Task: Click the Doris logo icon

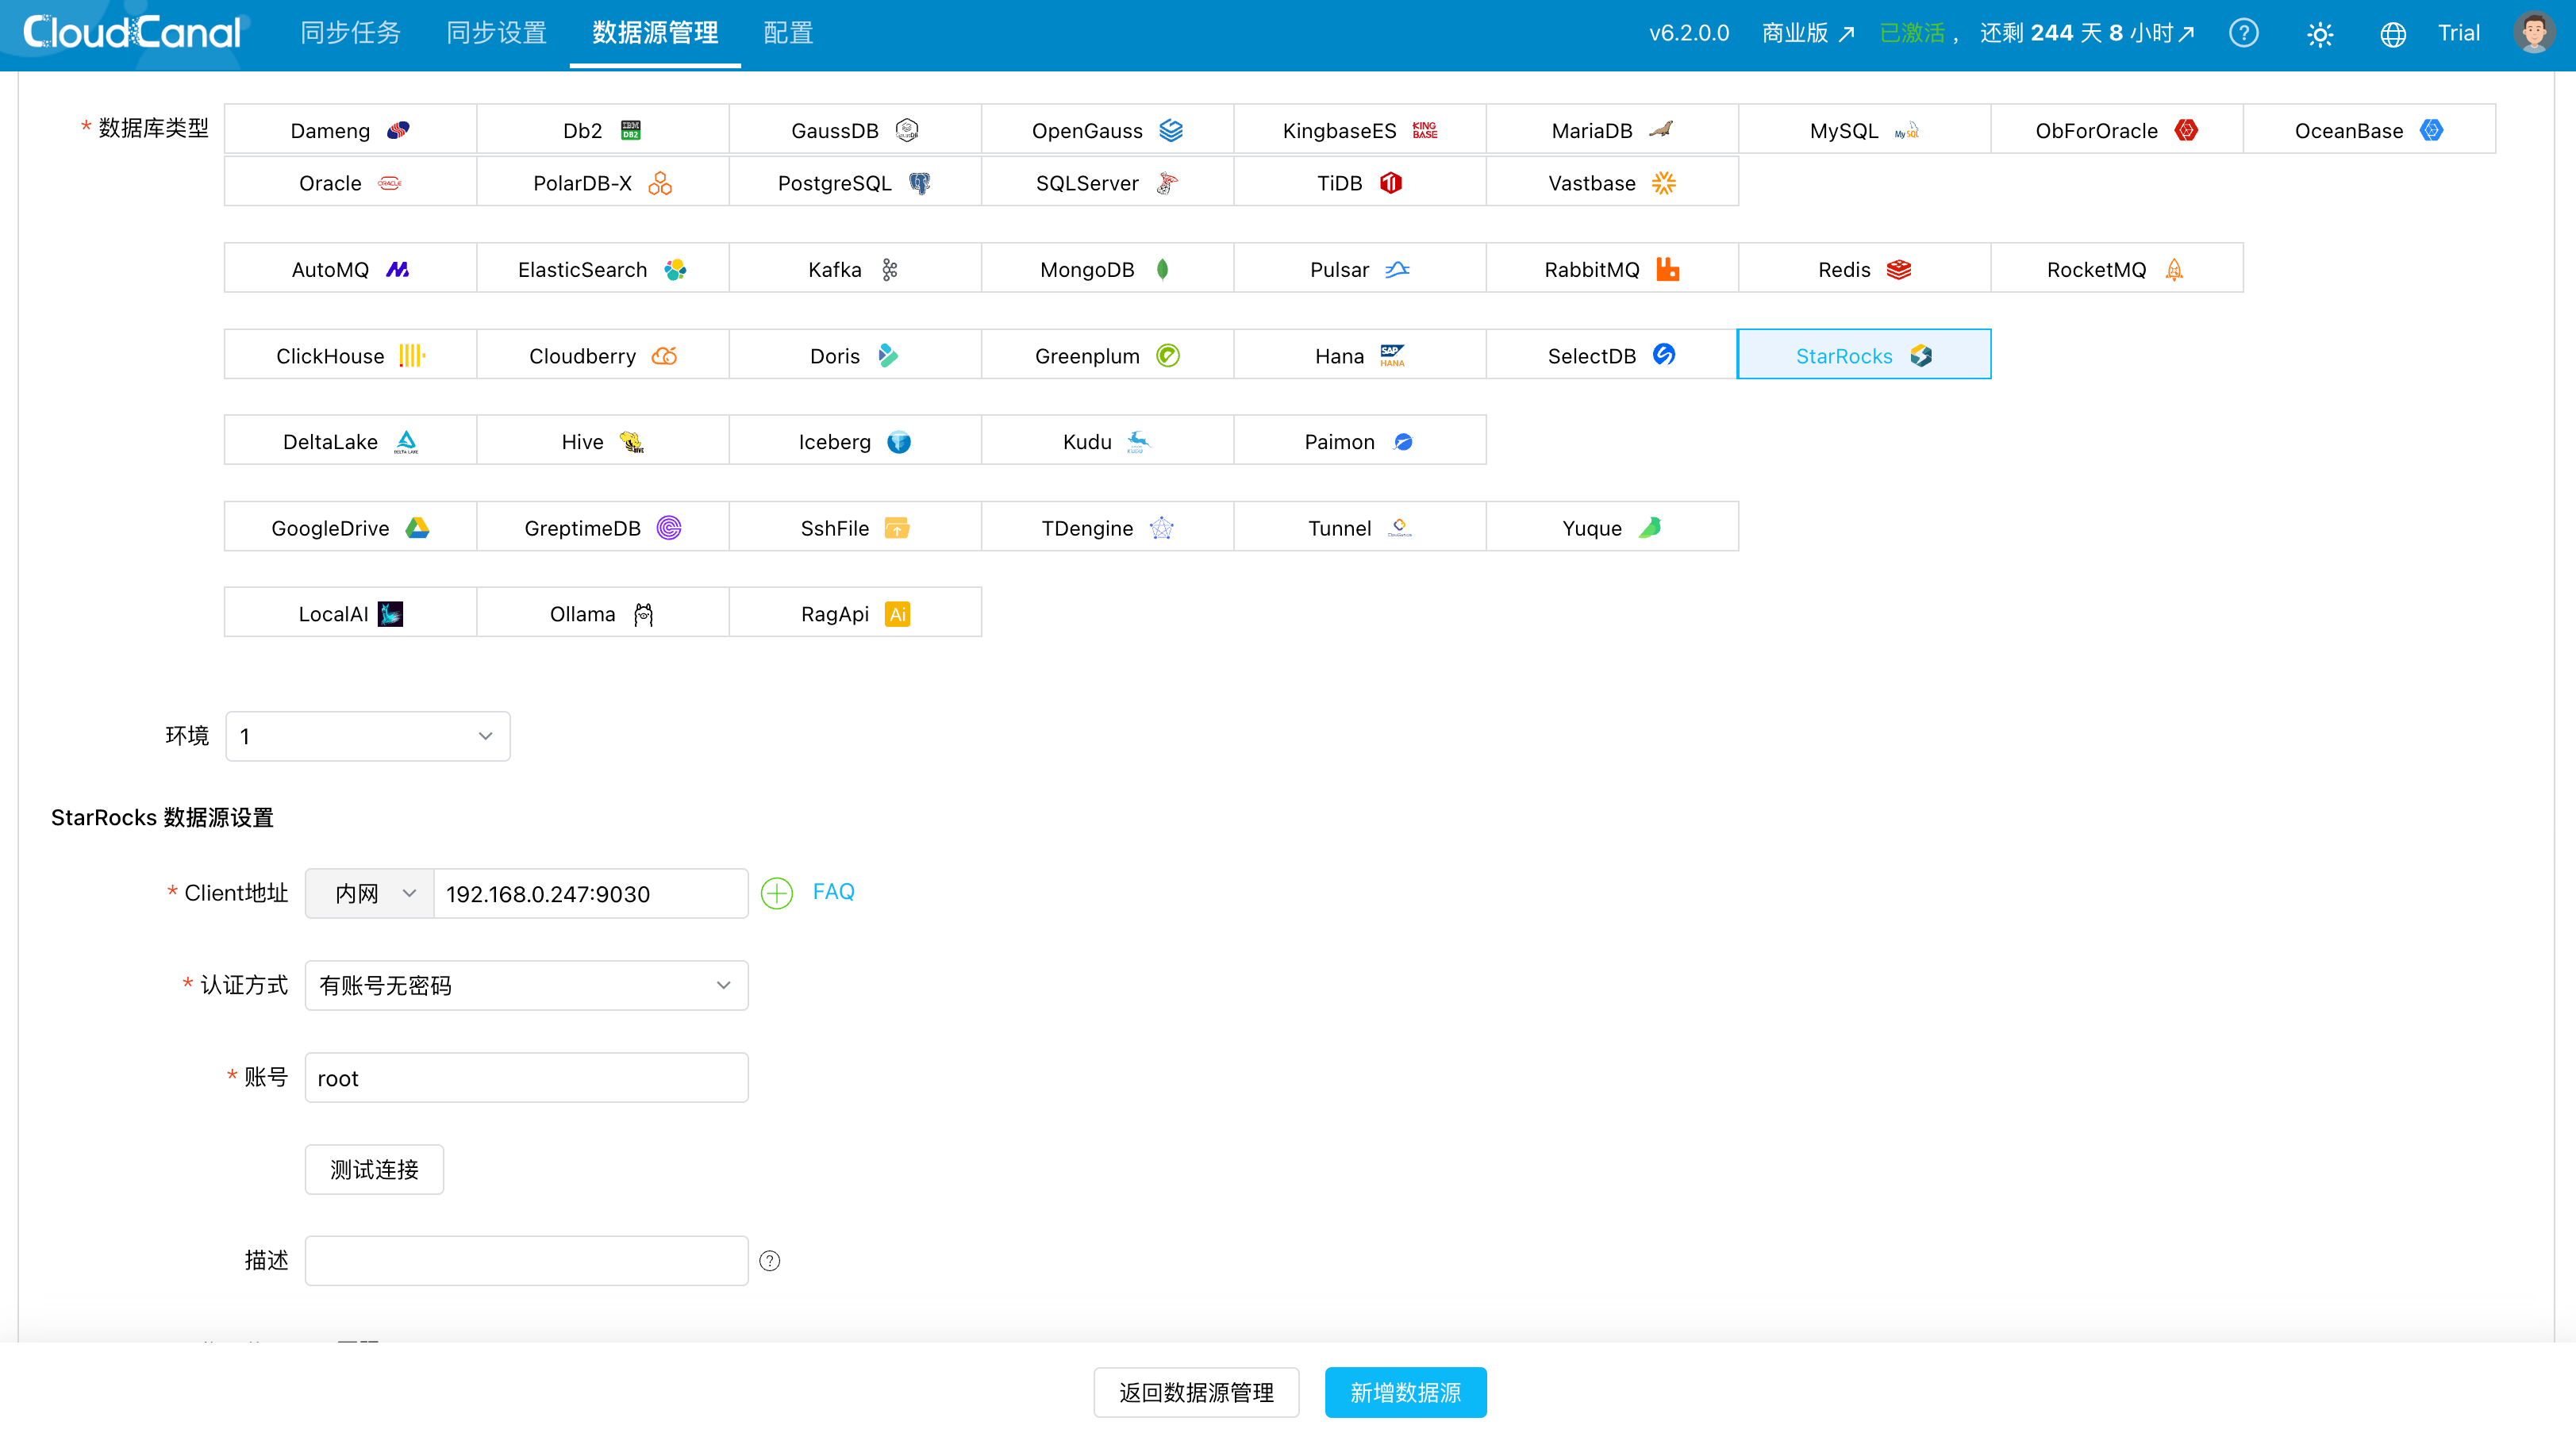Action: click(x=888, y=355)
